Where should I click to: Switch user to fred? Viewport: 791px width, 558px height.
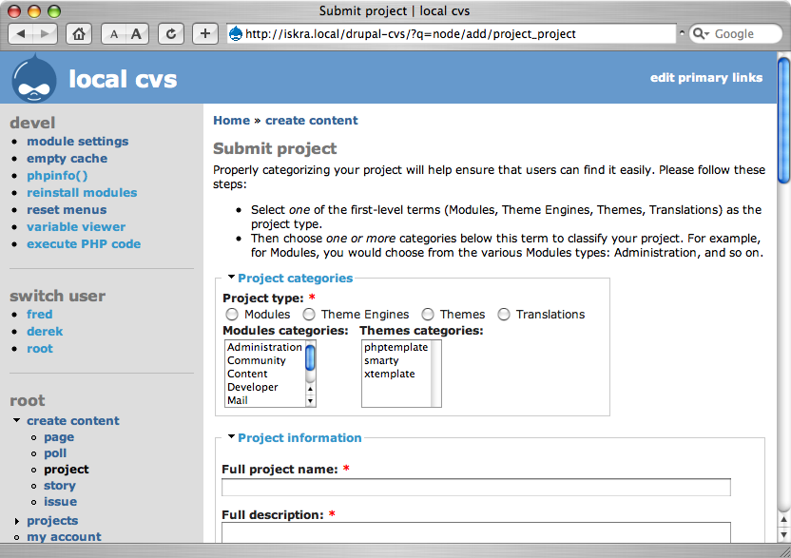39,315
